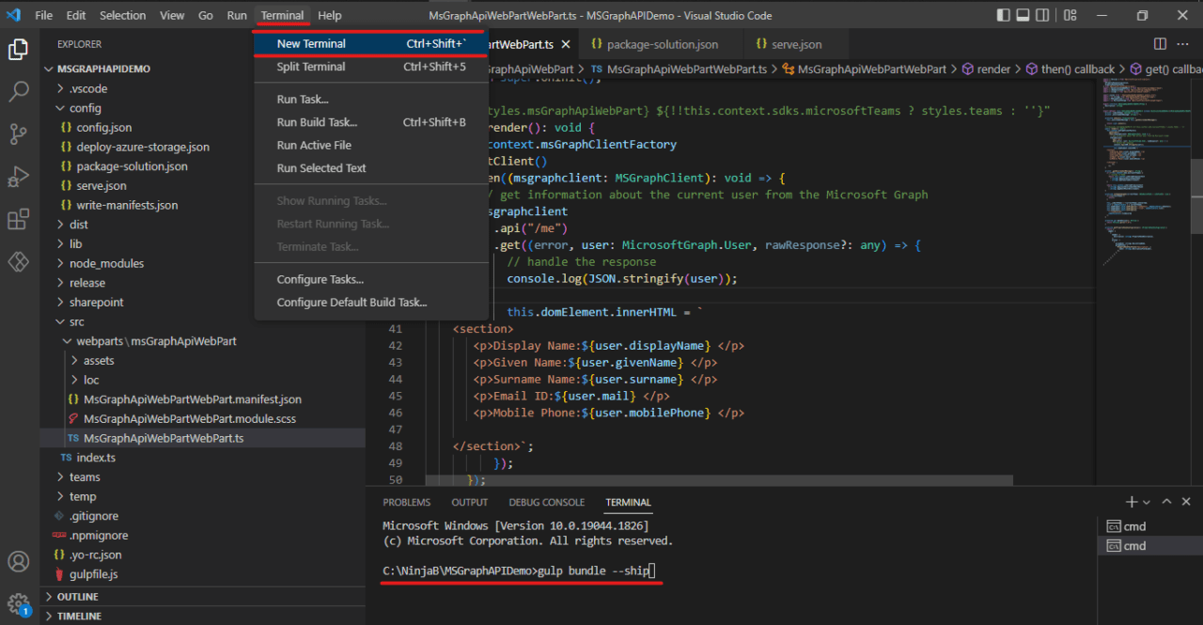Image resolution: width=1203 pixels, height=625 pixels.
Task: Open the Source Control view
Action: coord(19,134)
